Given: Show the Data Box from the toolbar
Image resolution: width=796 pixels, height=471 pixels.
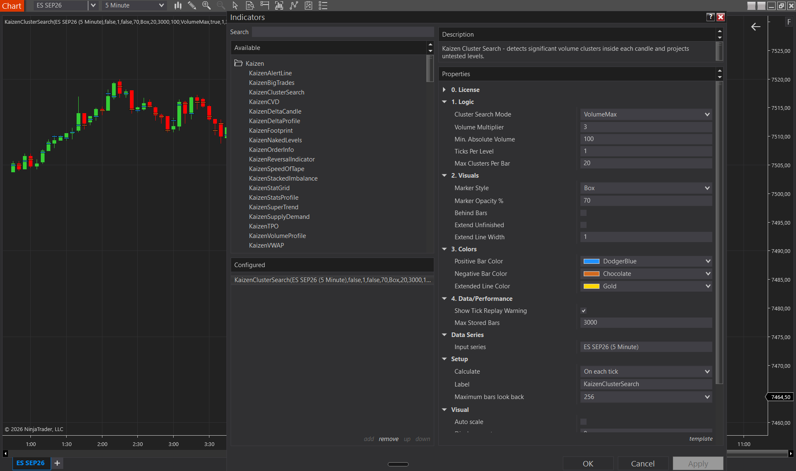Looking at the screenshot, I should pyautogui.click(x=250, y=5).
